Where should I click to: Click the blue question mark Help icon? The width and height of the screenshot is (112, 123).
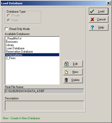(x=92, y=27)
